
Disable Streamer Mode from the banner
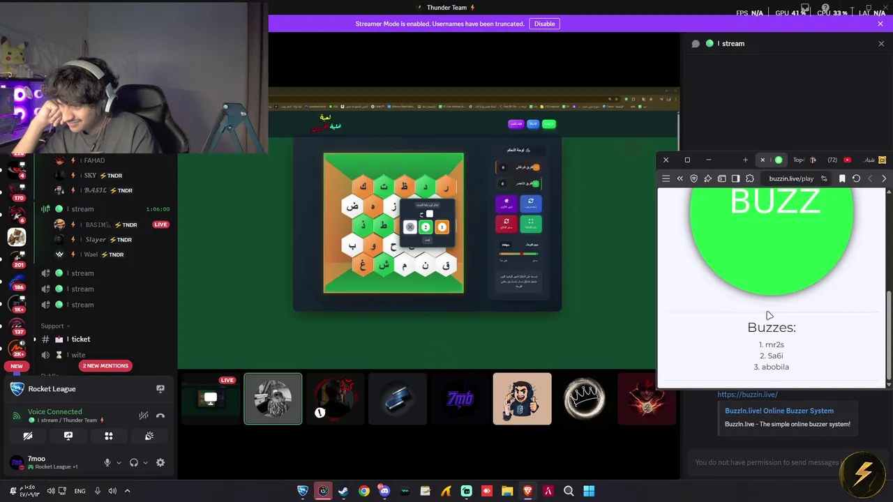[x=544, y=24]
